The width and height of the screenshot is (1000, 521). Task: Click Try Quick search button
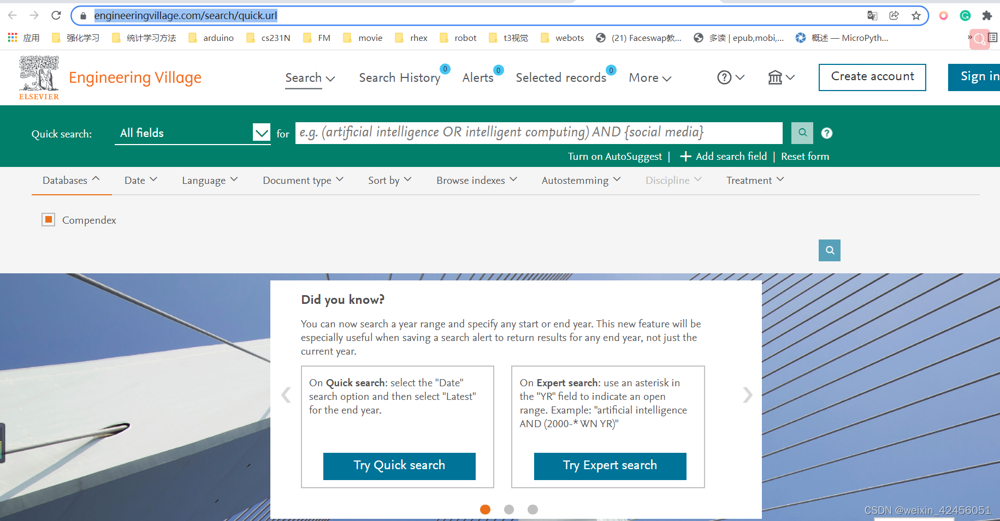(399, 466)
